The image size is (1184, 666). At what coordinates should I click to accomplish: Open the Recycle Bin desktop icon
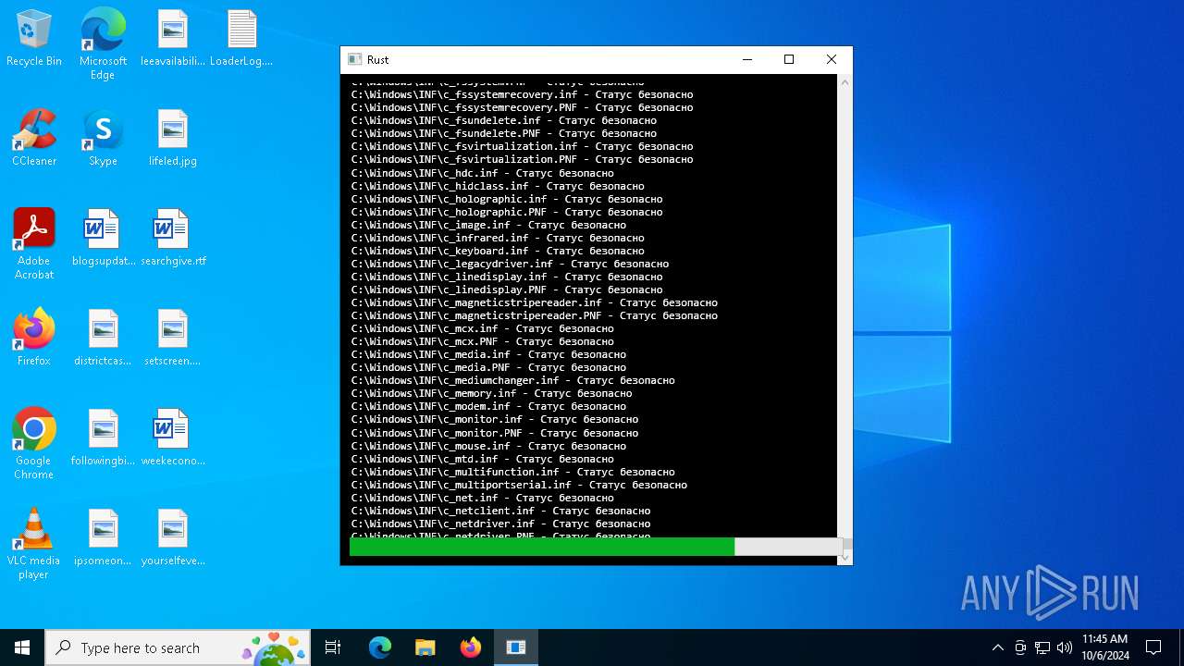coord(34,39)
